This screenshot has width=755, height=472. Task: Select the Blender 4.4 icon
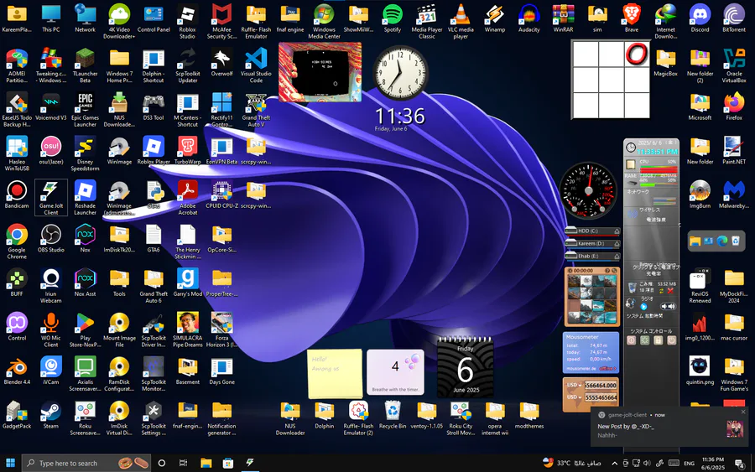(17, 371)
